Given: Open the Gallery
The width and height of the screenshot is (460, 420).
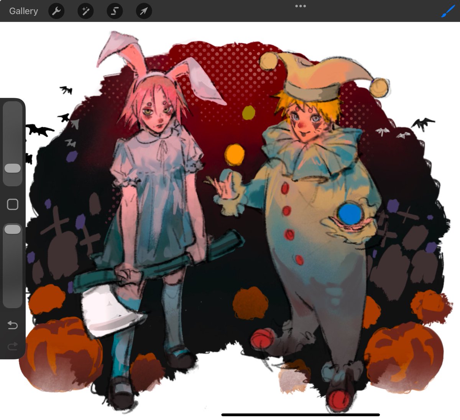Looking at the screenshot, I should pyautogui.click(x=23, y=11).
